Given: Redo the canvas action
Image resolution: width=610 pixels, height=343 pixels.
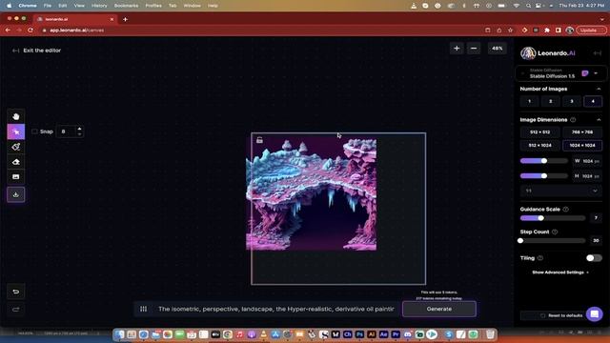Looking at the screenshot, I should coord(16,310).
